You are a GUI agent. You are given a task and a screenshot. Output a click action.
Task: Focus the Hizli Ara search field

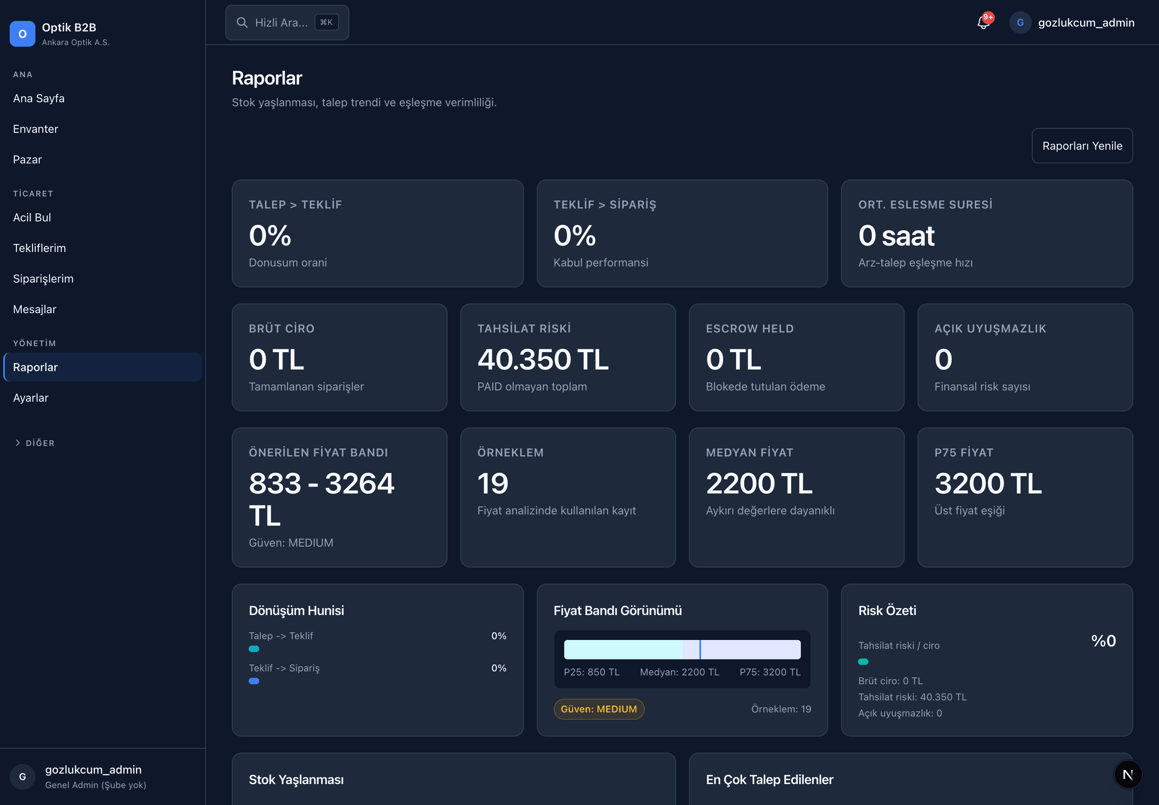click(287, 23)
